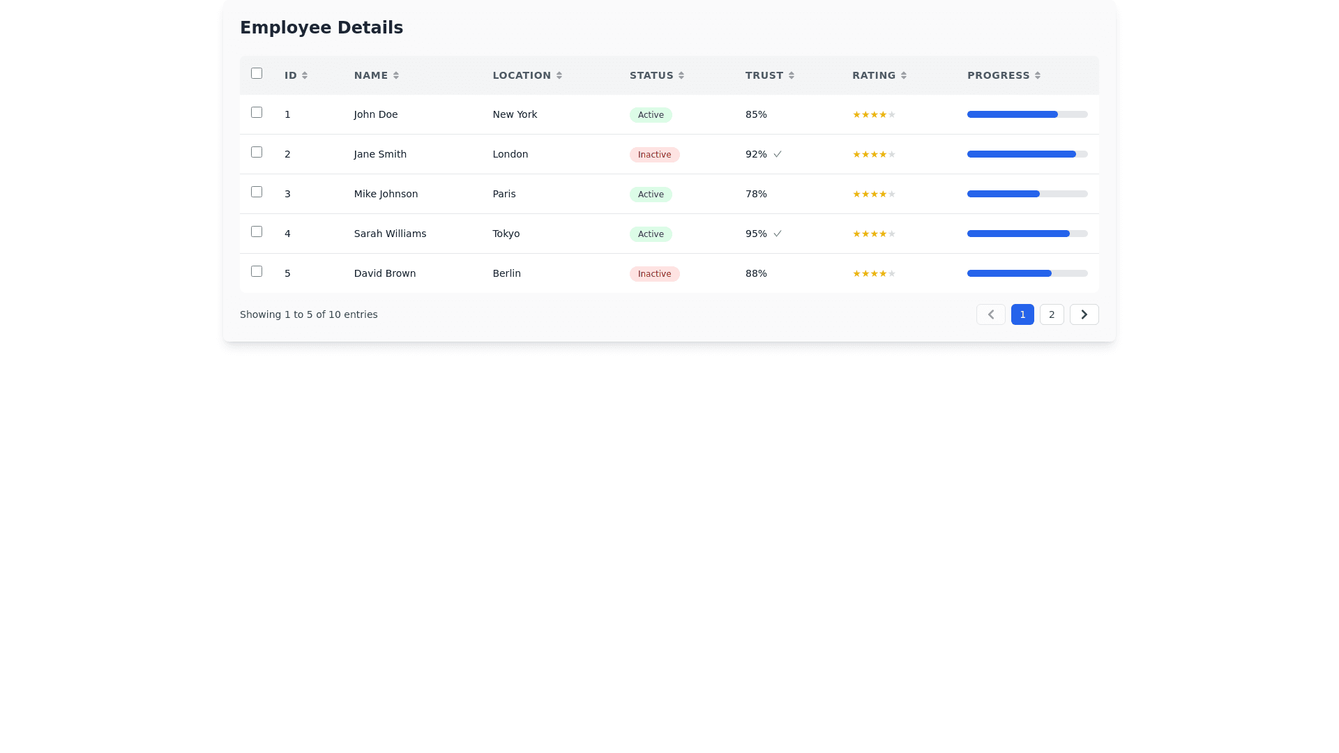The image size is (1339, 753).
Task: Check the box for John Doe's row
Action: (x=257, y=112)
